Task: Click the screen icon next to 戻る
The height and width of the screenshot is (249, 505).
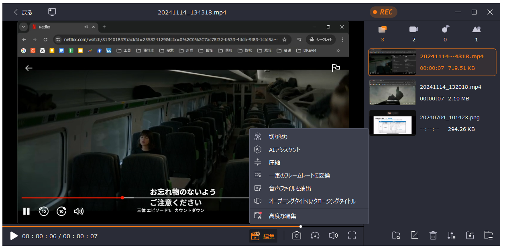Action: (x=52, y=12)
